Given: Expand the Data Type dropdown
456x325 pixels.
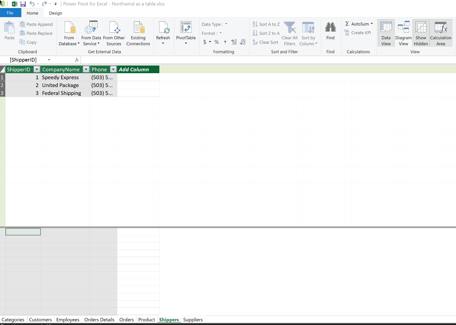Looking at the screenshot, I should 226,24.
